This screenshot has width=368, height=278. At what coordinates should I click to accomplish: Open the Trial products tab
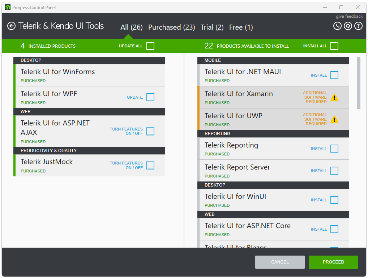(x=212, y=27)
